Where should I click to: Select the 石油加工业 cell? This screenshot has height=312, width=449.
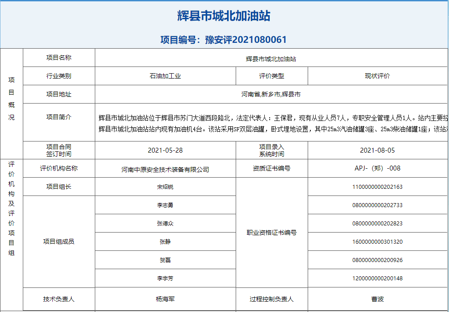click(165, 76)
